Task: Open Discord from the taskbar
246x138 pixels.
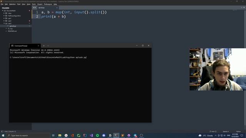Action: click(104, 135)
